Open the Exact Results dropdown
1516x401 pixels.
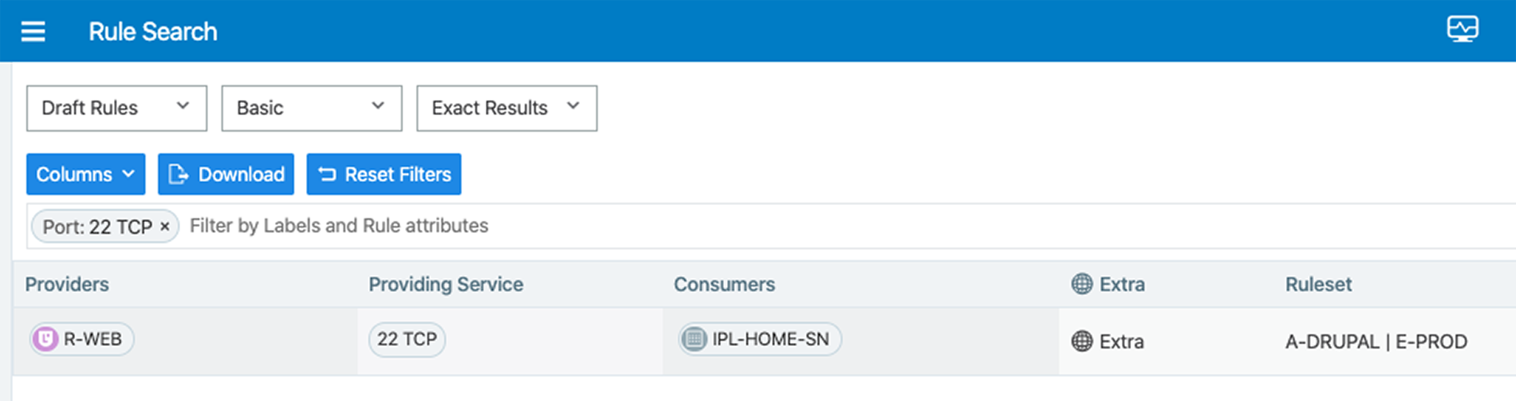[506, 108]
